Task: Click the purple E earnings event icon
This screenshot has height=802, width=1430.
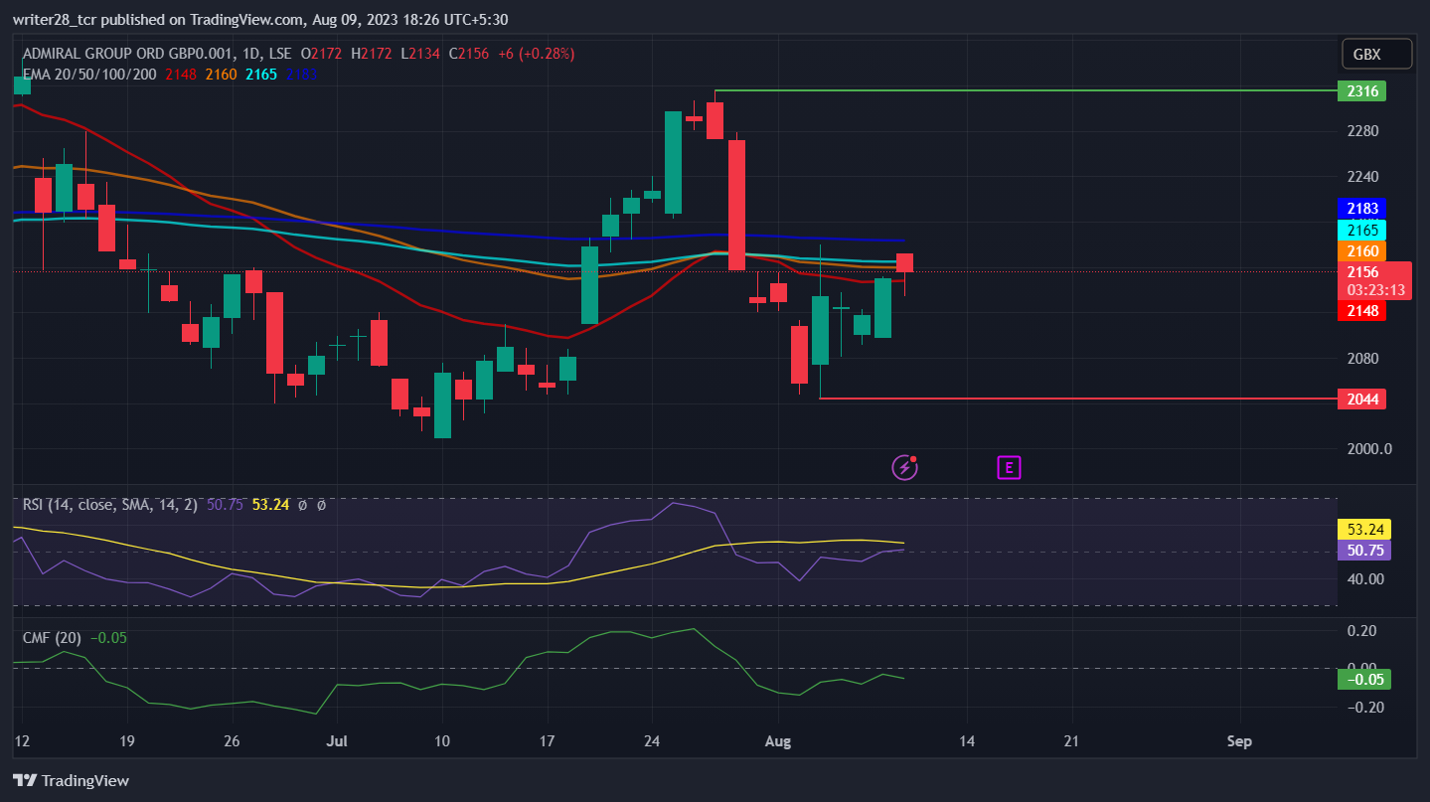Action: (x=1009, y=467)
